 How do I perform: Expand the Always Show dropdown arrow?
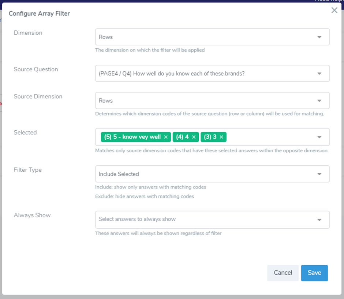coord(319,220)
